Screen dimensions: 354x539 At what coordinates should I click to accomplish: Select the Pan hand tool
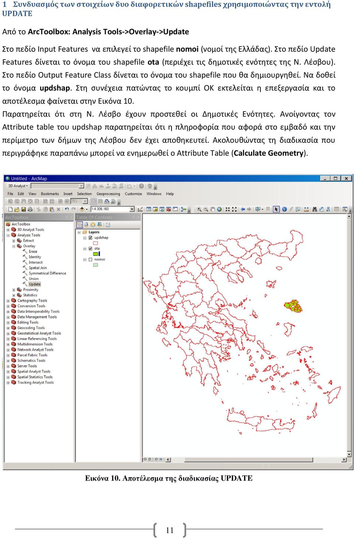click(212, 209)
